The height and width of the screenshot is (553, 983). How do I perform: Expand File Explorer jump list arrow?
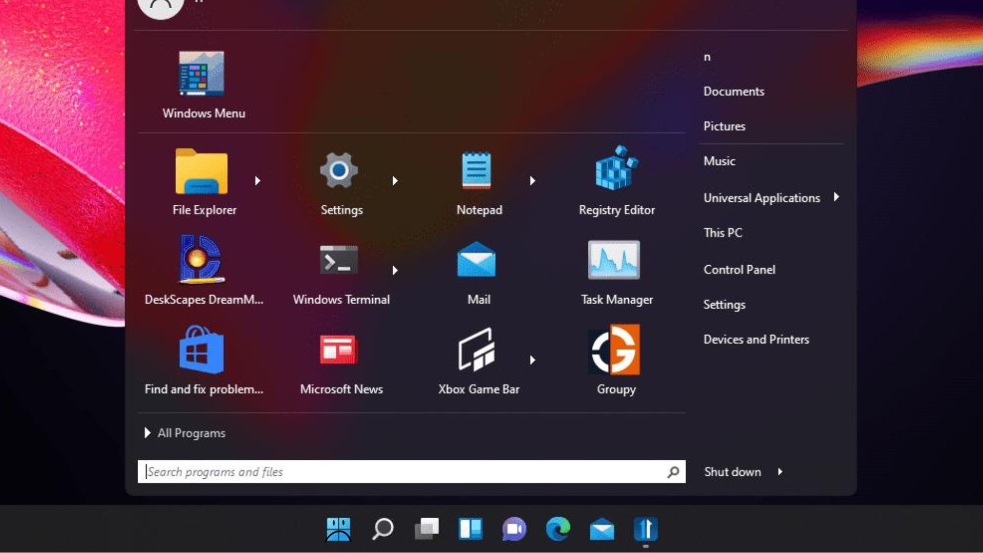(258, 181)
